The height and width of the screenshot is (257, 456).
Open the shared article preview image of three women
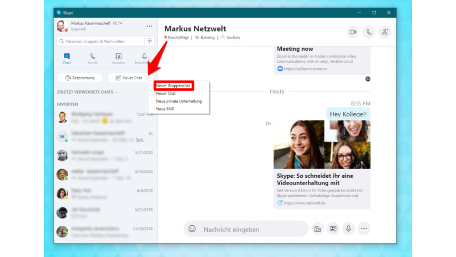[x=322, y=144]
